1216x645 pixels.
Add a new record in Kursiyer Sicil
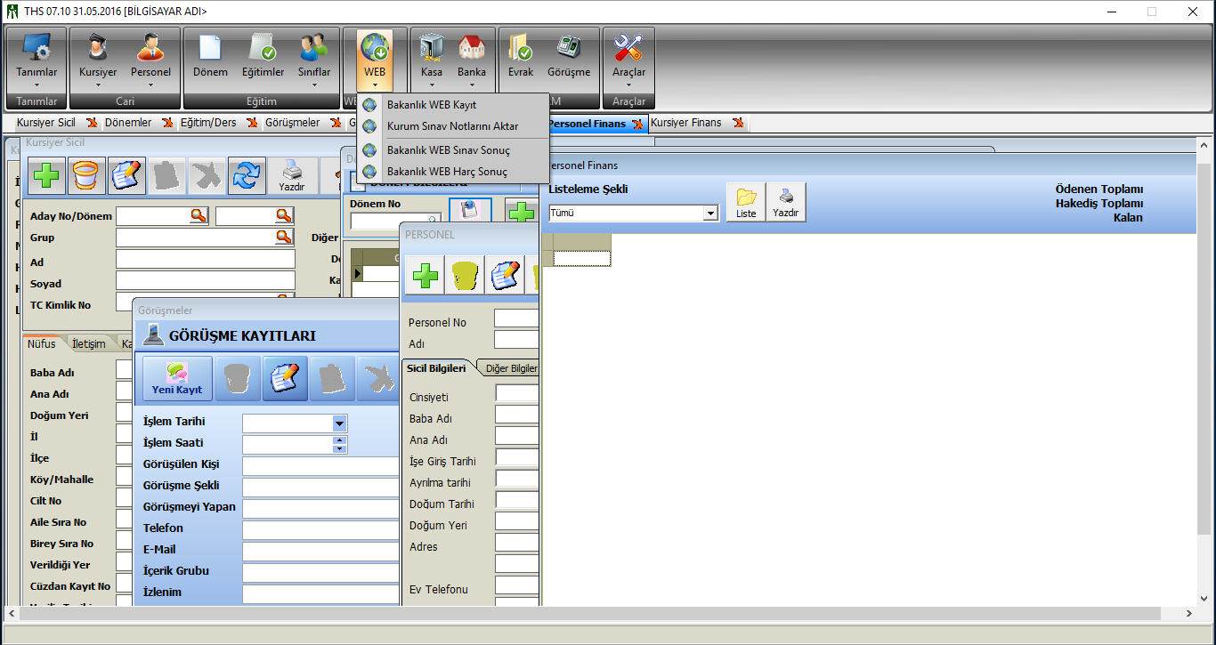pos(47,175)
